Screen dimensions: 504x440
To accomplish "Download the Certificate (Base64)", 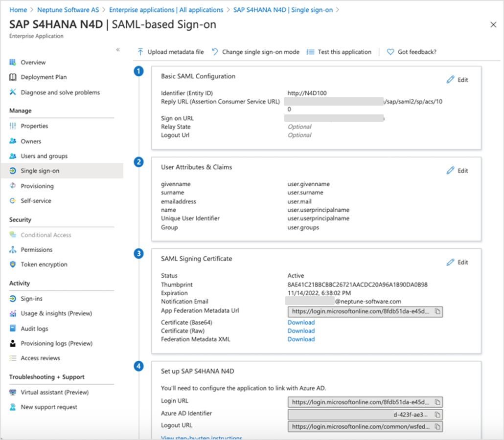I will 301,322.
